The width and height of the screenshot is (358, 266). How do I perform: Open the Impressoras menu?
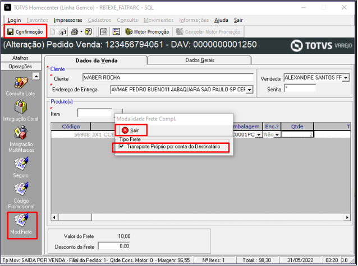68,20
